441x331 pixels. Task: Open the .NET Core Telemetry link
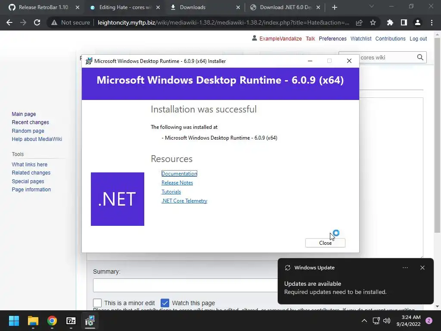[x=184, y=200]
